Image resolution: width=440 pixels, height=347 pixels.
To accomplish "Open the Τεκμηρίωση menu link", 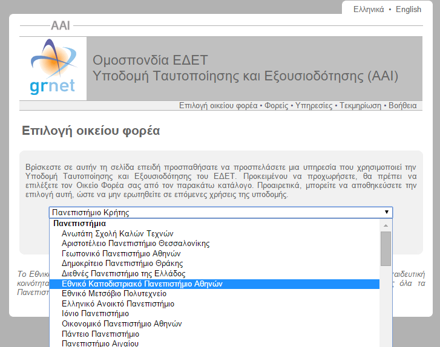I will pyautogui.click(x=360, y=106).
